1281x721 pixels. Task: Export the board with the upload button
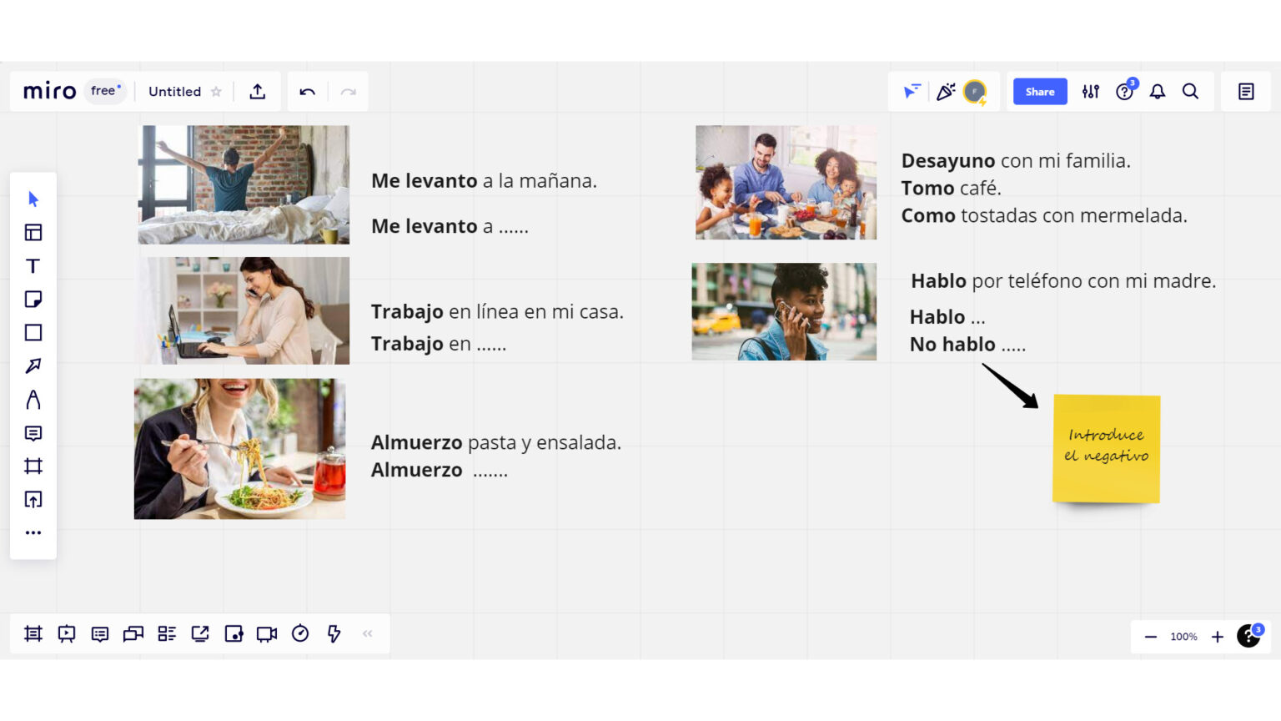coord(257,92)
